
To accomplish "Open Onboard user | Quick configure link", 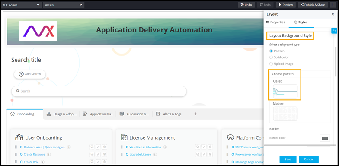I will pyautogui.click(x=44, y=147).
